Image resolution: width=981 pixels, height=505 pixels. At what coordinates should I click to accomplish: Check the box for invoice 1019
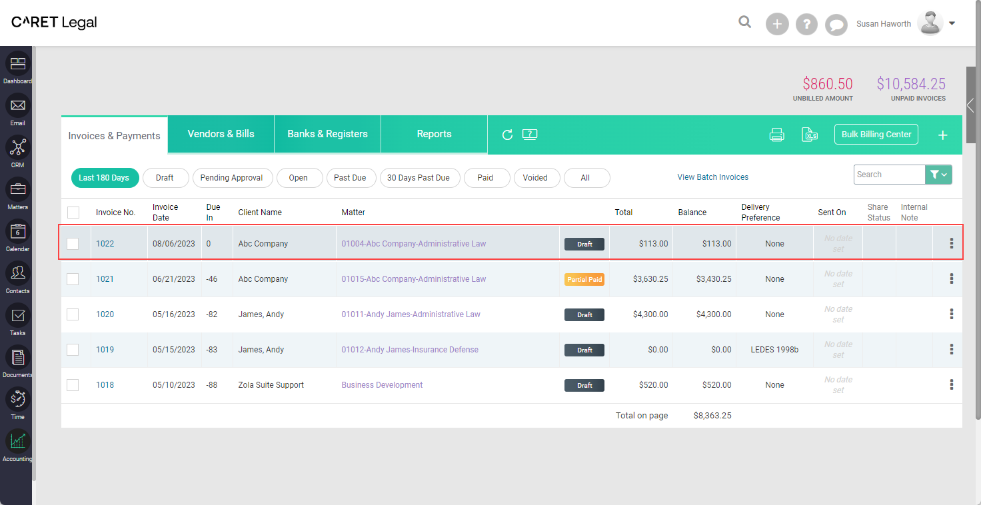[73, 350]
